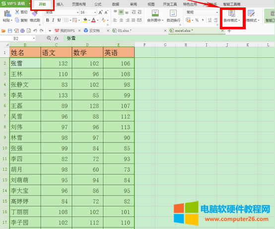Increase decimal places
This screenshot has height=229, width=275.
point(210,20)
